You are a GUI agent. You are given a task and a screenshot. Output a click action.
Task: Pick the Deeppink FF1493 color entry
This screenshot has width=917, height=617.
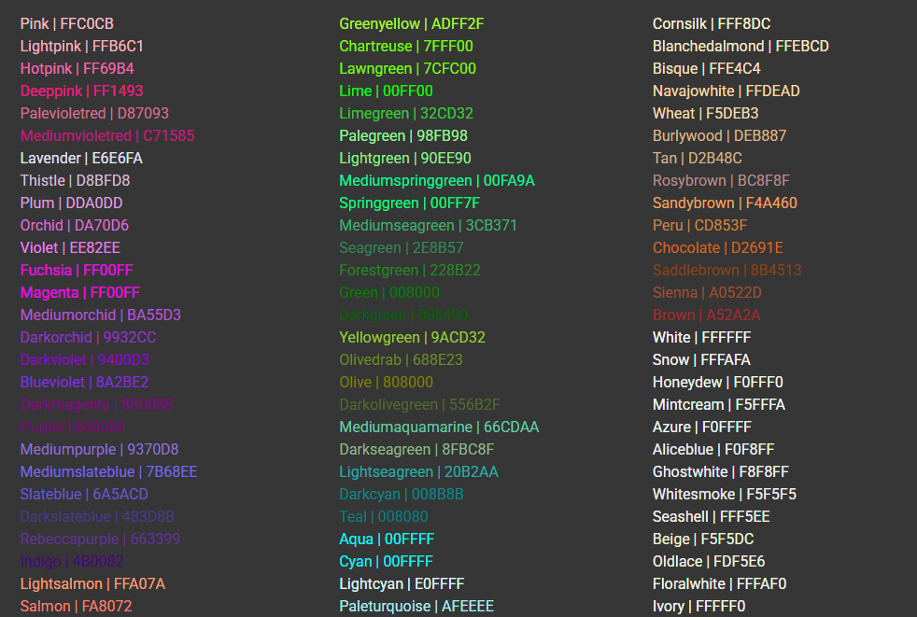(82, 91)
